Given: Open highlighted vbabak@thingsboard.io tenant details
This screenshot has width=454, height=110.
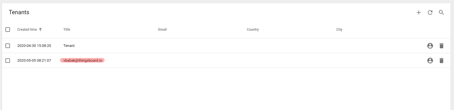Looking at the screenshot, I should pos(82,60).
